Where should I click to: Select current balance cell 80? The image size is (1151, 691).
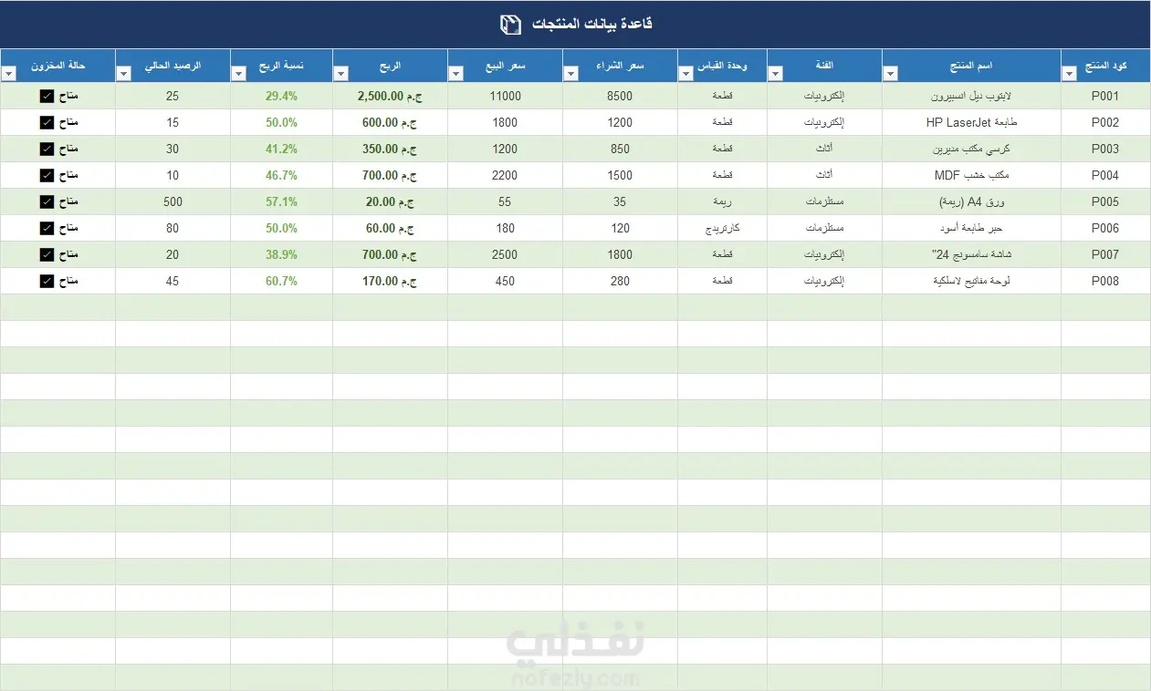coord(173,228)
